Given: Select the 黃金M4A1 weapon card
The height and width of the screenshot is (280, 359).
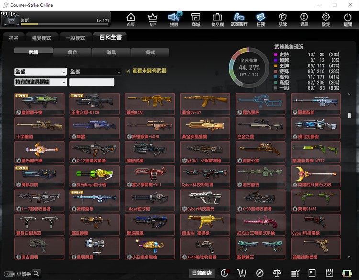Looking at the screenshot, I should [x=150, y=104].
